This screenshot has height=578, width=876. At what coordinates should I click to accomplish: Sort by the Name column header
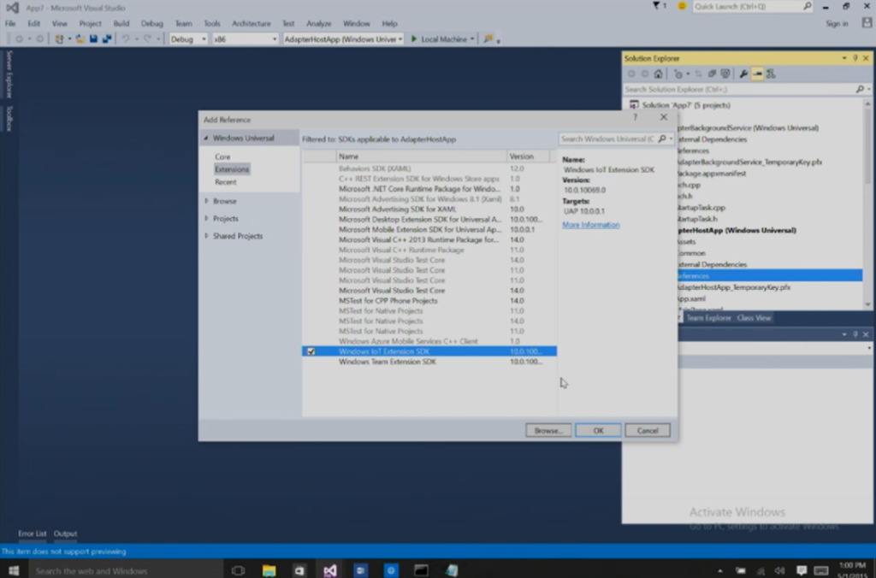tap(421, 156)
